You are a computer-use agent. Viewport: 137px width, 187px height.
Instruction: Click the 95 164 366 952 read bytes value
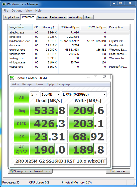coord(69,41)
